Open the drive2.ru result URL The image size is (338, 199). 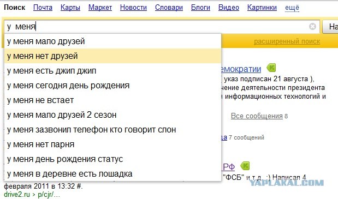[17, 195]
